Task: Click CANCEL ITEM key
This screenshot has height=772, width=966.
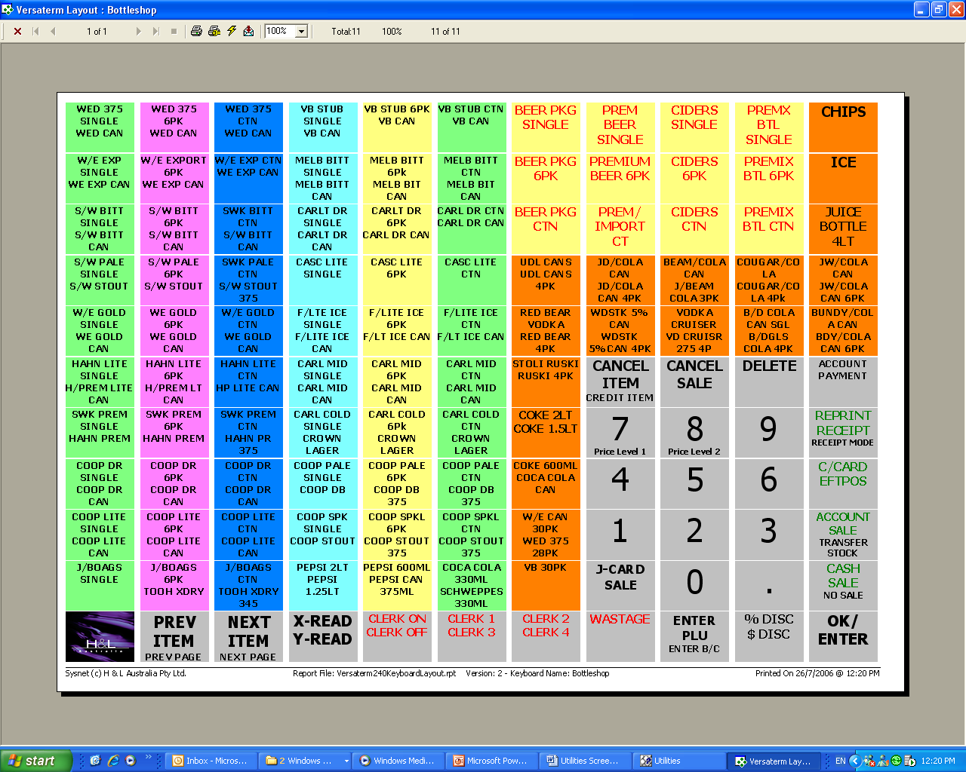Action: [620, 381]
